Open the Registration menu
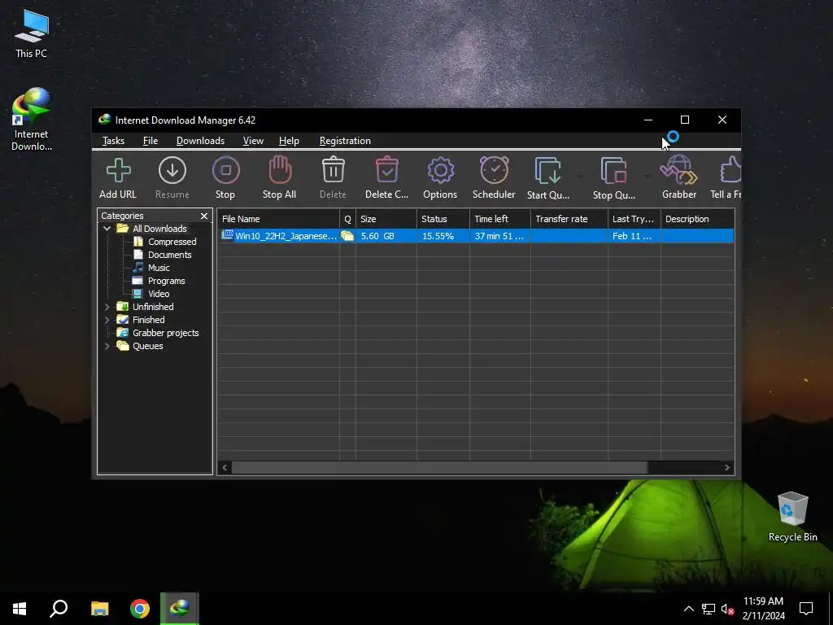 345,141
